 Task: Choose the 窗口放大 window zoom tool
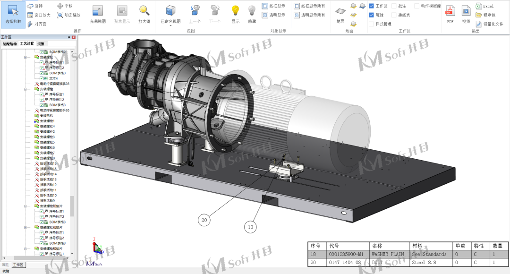(39, 15)
